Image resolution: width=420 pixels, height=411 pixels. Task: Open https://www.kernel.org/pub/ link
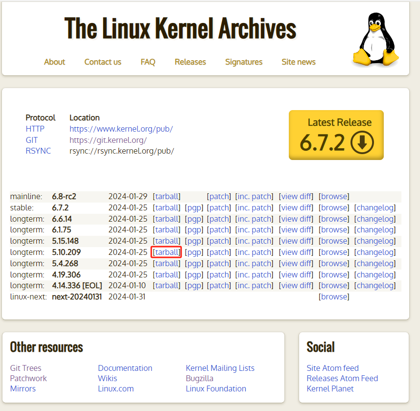tap(121, 129)
